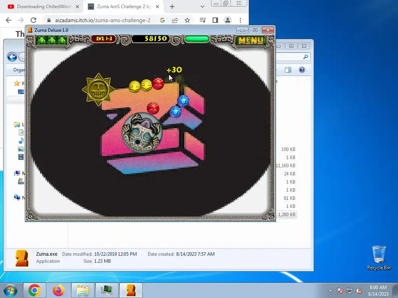The height and width of the screenshot is (298, 398).
Task: Open the Recycle Bin on desktop
Action: (379, 258)
